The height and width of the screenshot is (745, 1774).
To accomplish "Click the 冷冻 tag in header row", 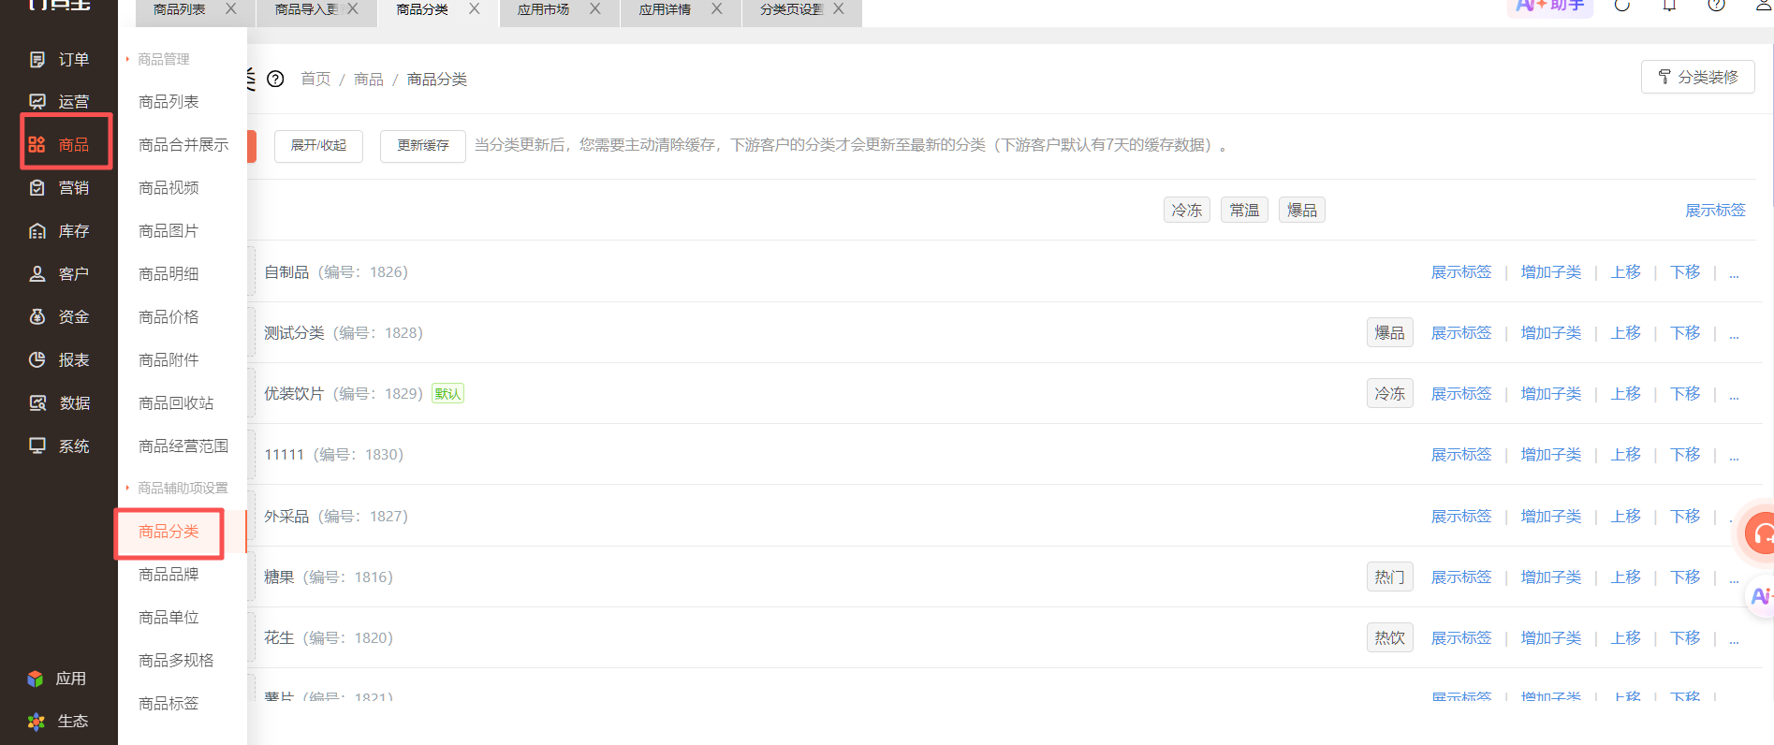I will coord(1187,211).
